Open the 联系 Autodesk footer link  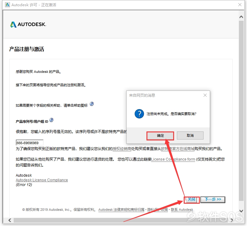(182, 210)
